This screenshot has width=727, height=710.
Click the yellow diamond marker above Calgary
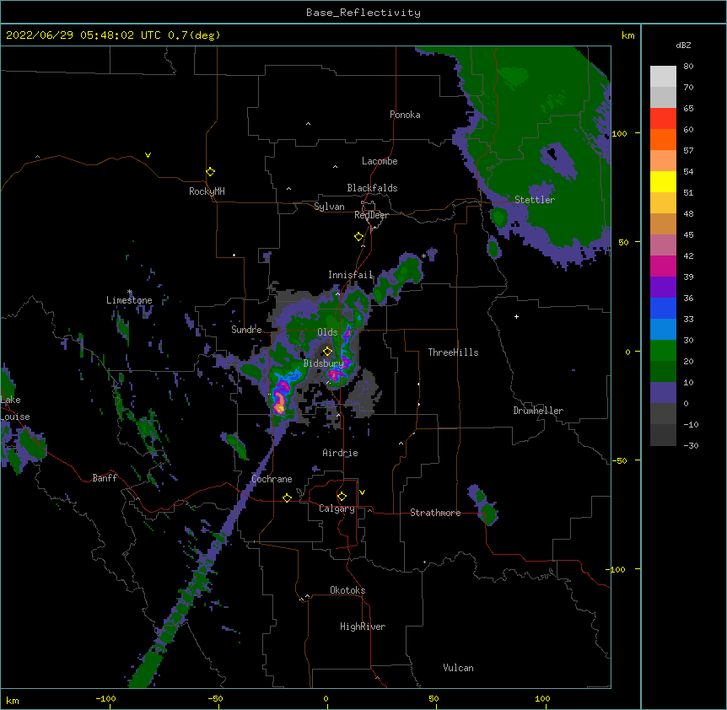tap(342, 497)
